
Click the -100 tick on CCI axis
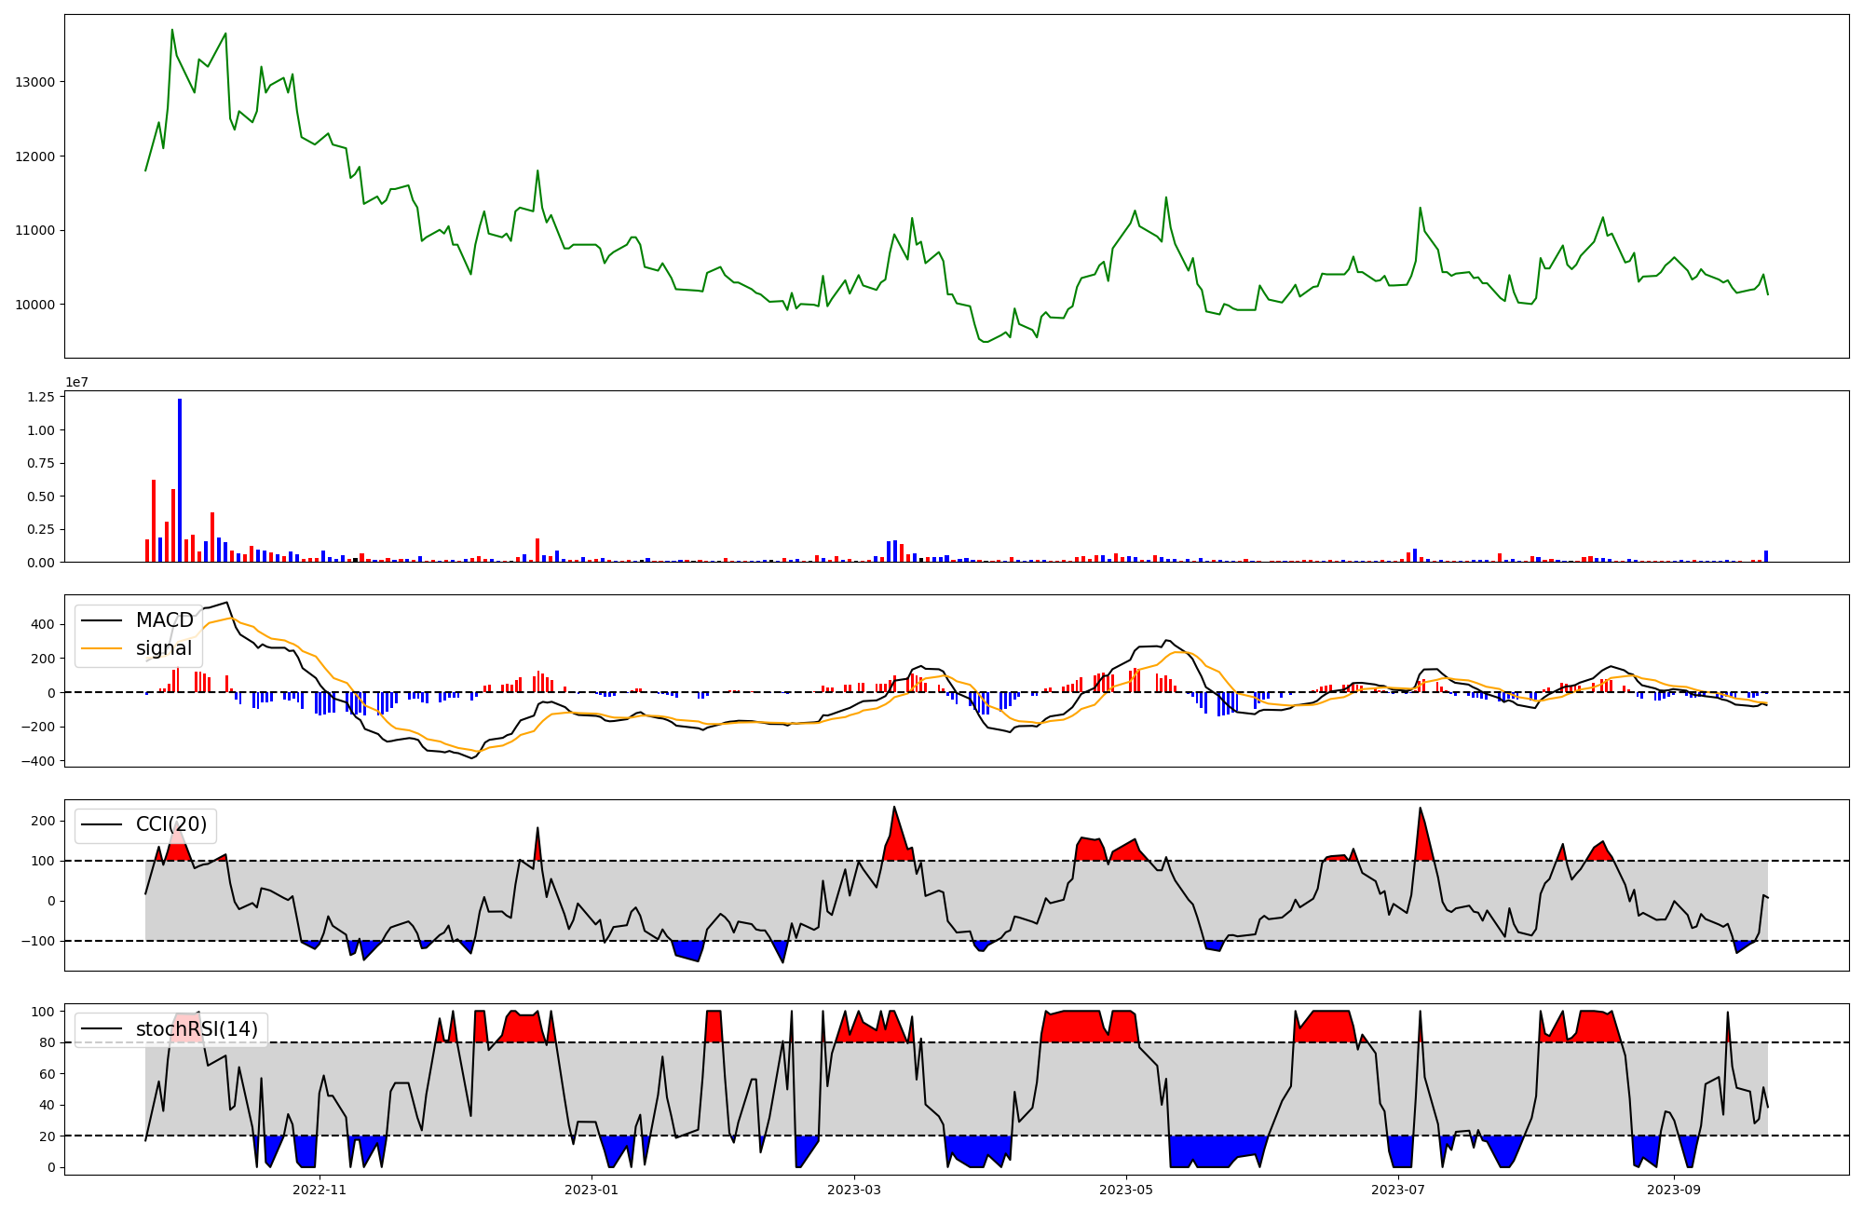point(39,941)
